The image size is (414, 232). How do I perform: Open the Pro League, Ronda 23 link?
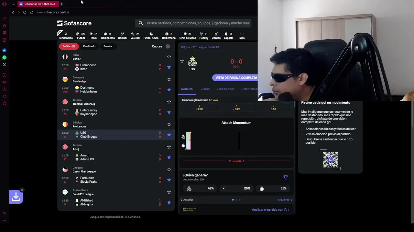pos(206,47)
